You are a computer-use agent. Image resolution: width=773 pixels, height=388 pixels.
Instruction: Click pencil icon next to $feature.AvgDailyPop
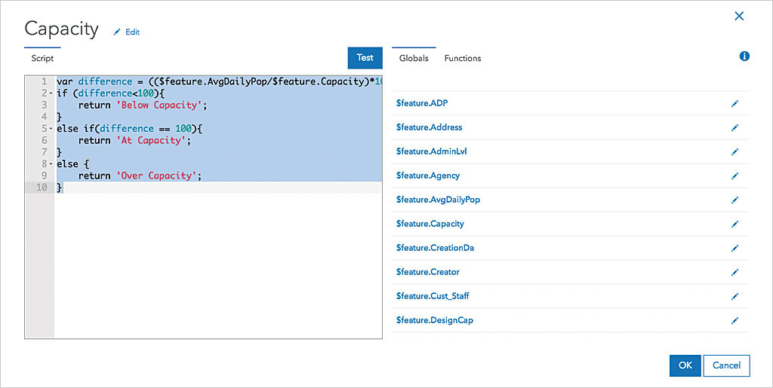tap(735, 200)
